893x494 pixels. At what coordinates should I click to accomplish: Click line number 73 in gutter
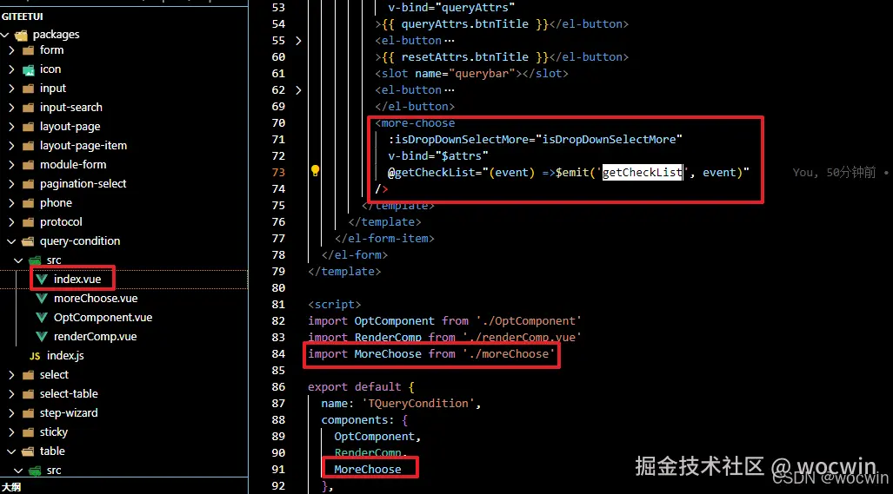278,172
